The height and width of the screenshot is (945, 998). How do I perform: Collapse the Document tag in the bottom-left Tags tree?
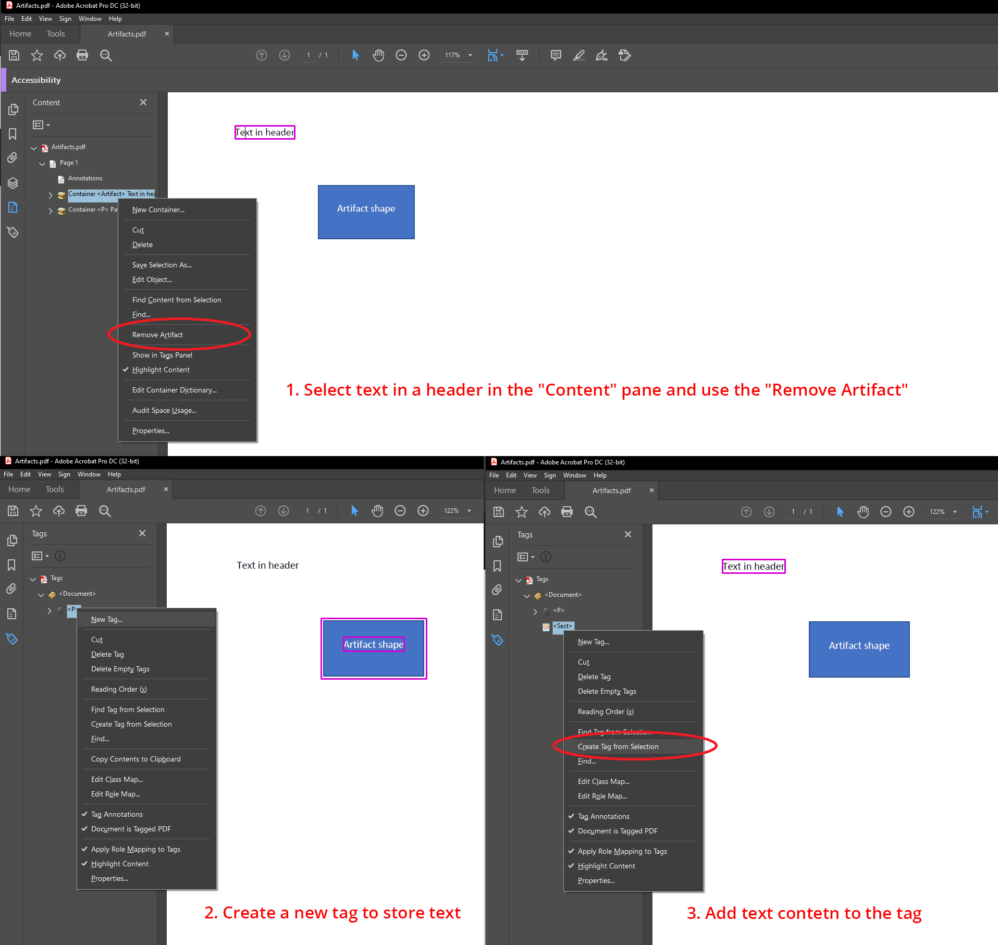click(x=41, y=595)
